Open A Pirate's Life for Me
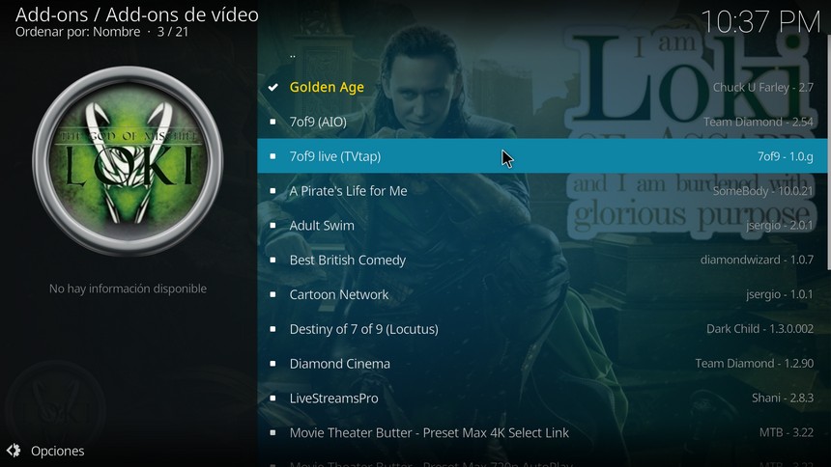 click(542, 191)
